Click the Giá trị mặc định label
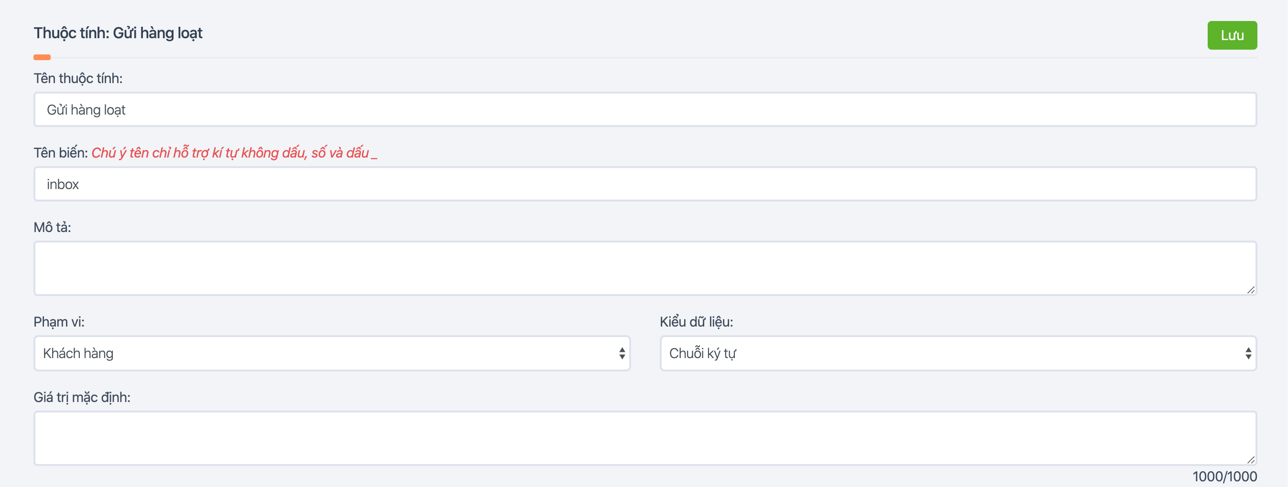1288x487 pixels. [82, 397]
